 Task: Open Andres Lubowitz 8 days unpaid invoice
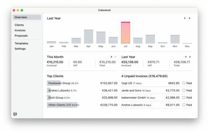pos(157,105)
